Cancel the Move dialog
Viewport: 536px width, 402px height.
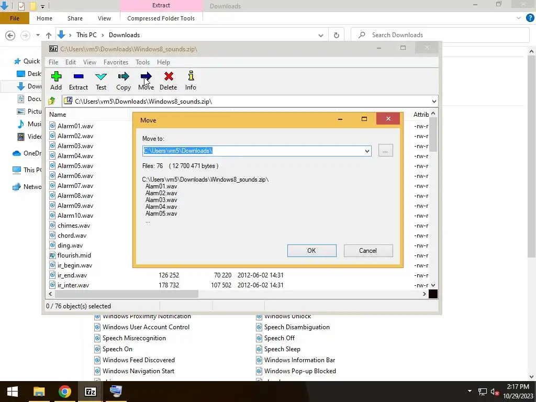368,251
